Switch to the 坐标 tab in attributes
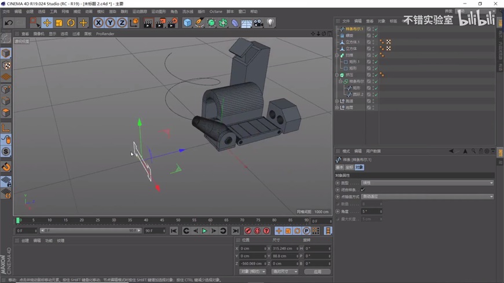This screenshot has width=504, height=283. pos(349,167)
